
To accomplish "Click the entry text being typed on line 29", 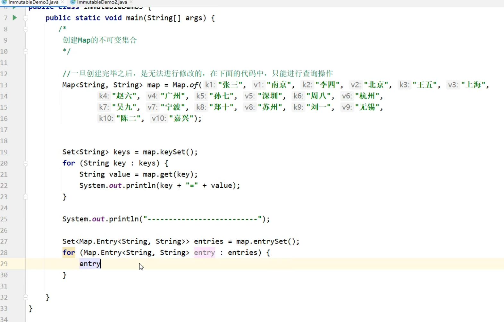I will coord(90,264).
